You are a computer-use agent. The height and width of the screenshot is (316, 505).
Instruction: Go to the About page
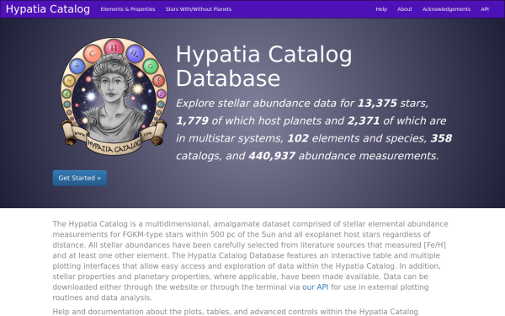click(405, 9)
